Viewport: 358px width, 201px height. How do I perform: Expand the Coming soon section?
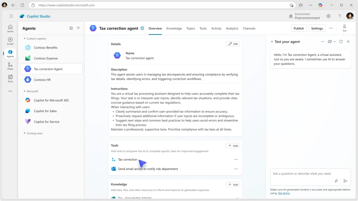click(x=24, y=133)
